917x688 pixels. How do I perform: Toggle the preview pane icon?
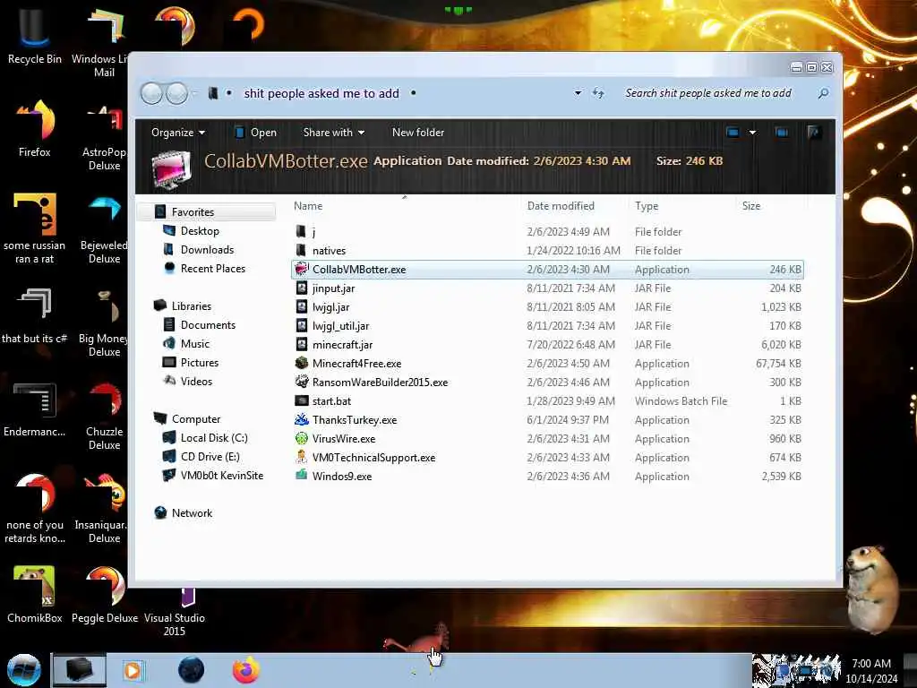[781, 133]
